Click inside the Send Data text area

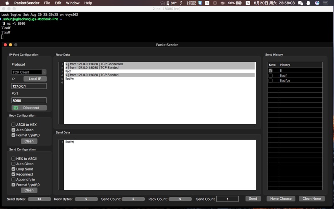coord(160,165)
